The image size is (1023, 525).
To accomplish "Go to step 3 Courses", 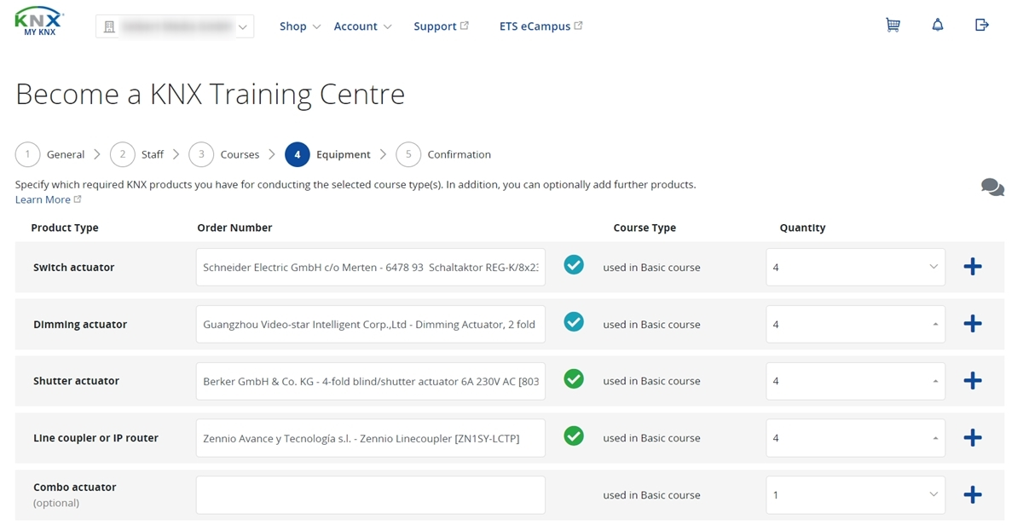I will [x=224, y=154].
